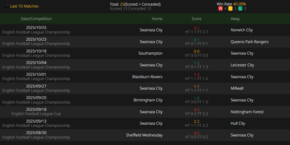Click the Home column header
290x145 pixels.
pyautogui.click(x=157, y=19)
